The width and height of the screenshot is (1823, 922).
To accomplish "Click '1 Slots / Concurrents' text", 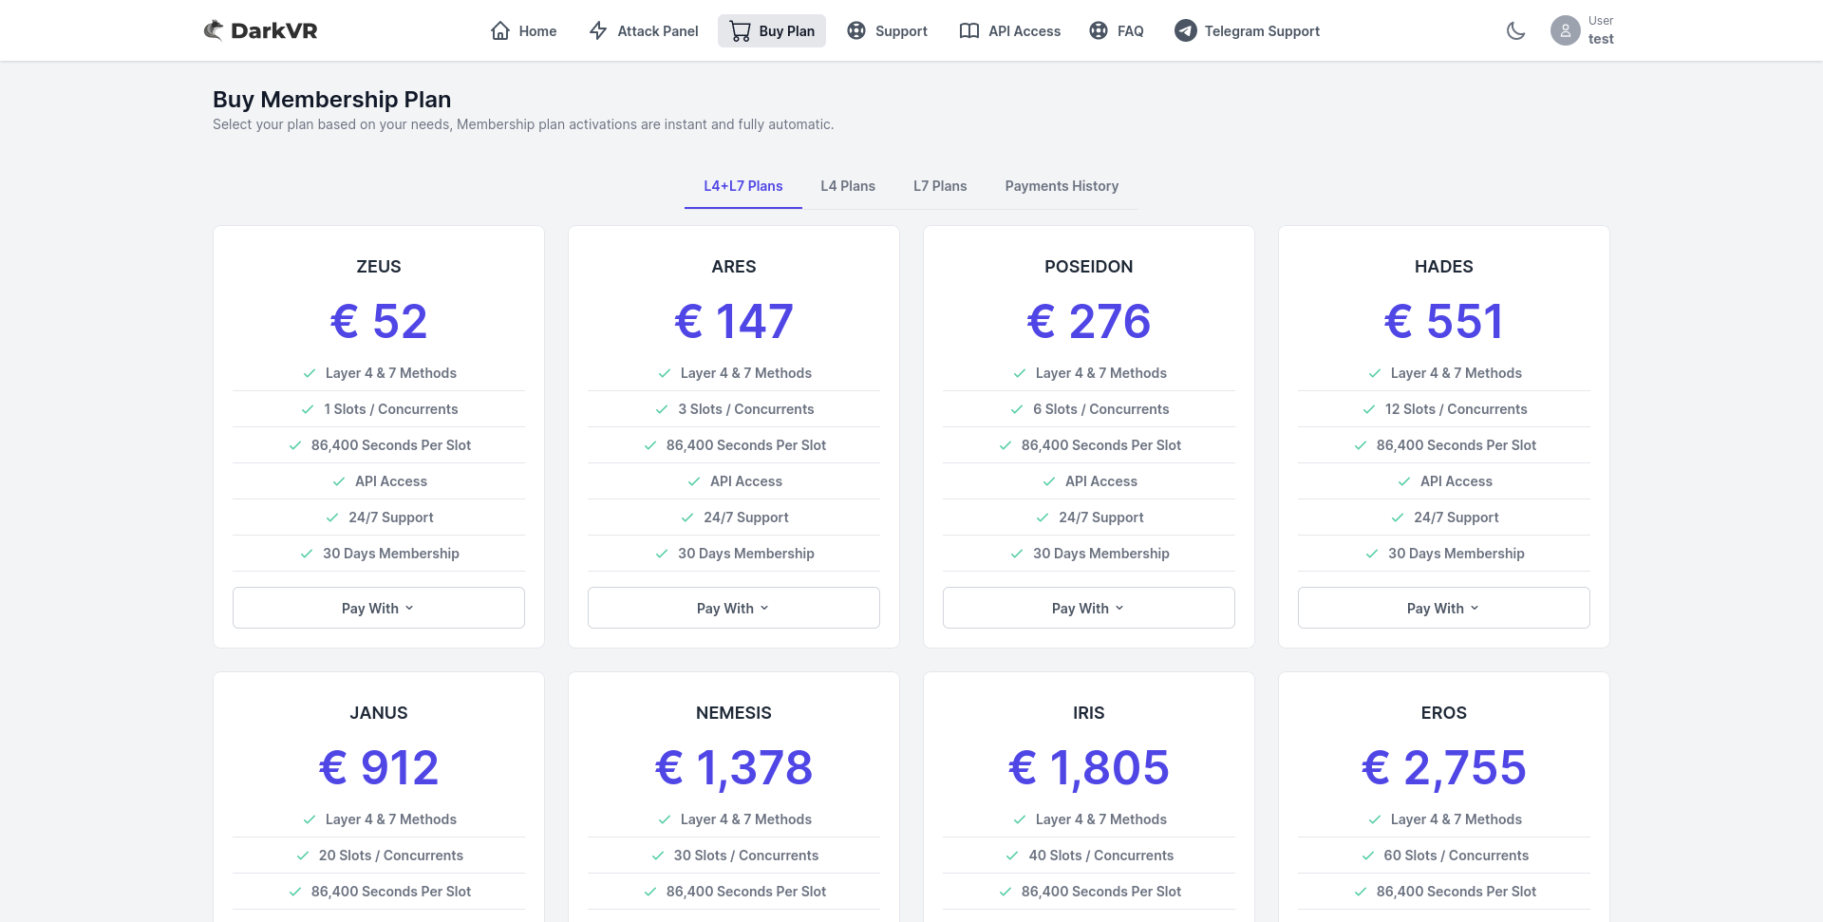I will [x=391, y=409].
